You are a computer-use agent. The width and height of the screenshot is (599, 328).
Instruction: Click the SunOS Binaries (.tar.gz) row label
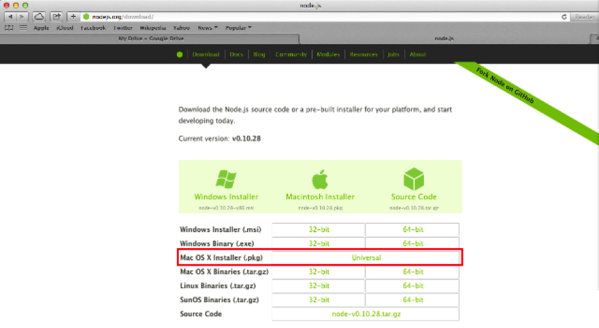pyautogui.click(x=219, y=300)
